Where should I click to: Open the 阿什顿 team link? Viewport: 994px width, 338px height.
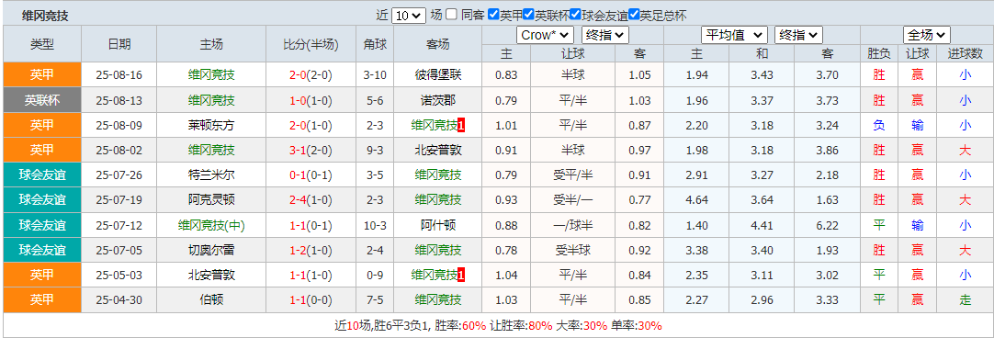(x=437, y=225)
